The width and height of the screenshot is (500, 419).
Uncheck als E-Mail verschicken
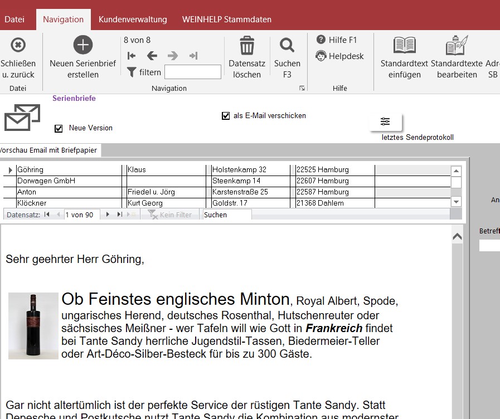click(x=226, y=116)
